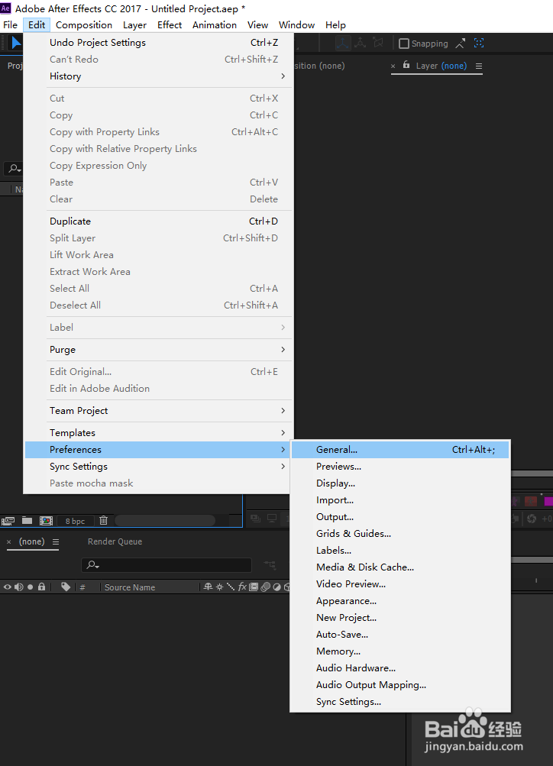Open the Project panel search dropdown

tap(15, 169)
